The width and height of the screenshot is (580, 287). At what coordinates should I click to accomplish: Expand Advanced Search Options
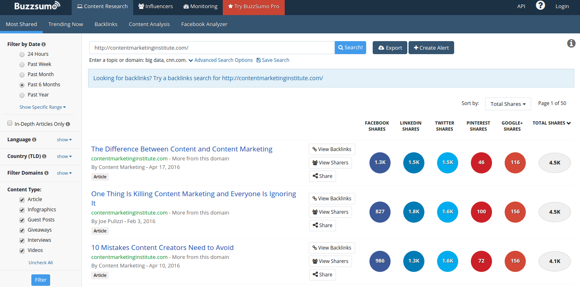[x=220, y=60]
